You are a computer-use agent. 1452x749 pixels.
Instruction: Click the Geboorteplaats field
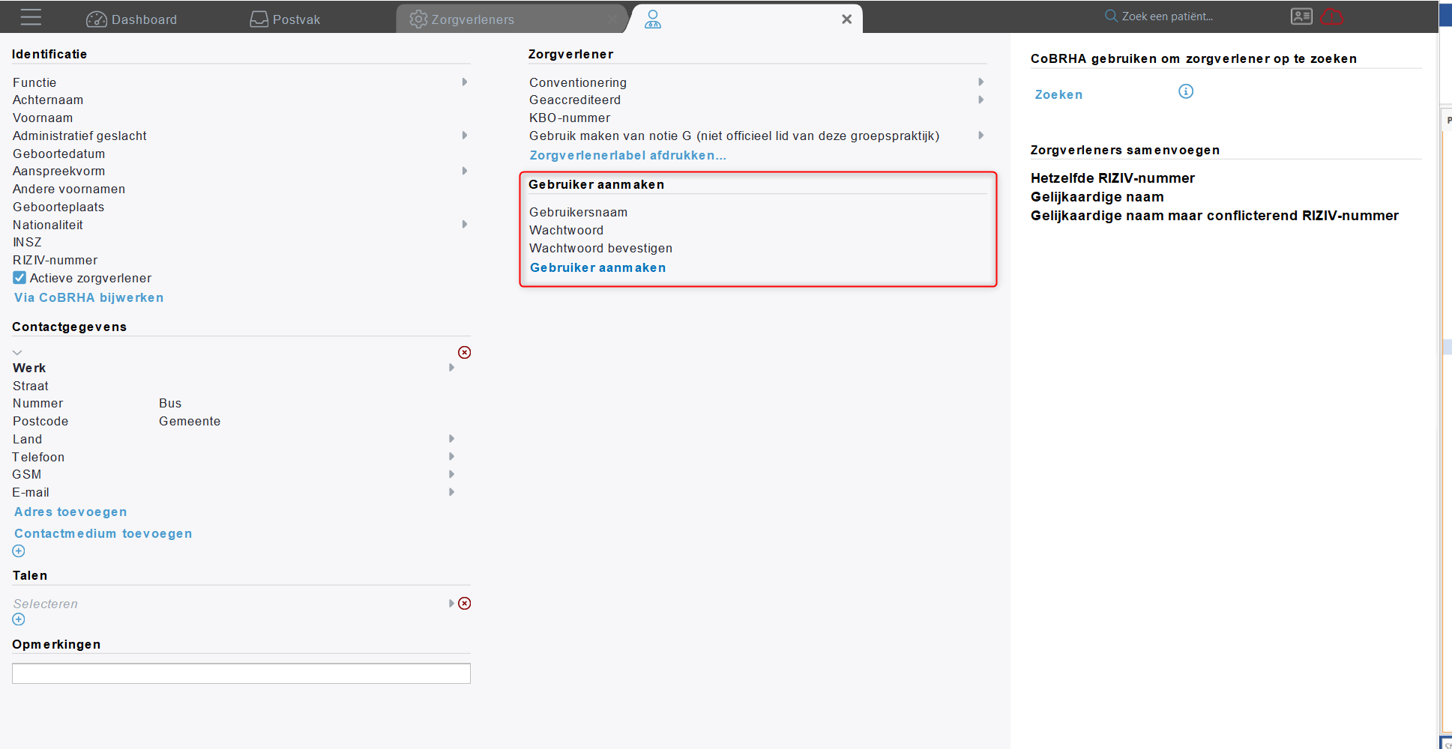pos(241,207)
